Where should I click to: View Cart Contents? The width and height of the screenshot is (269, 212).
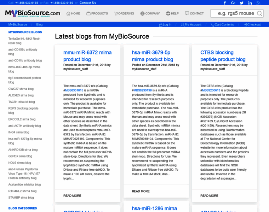click(x=222, y=24)
